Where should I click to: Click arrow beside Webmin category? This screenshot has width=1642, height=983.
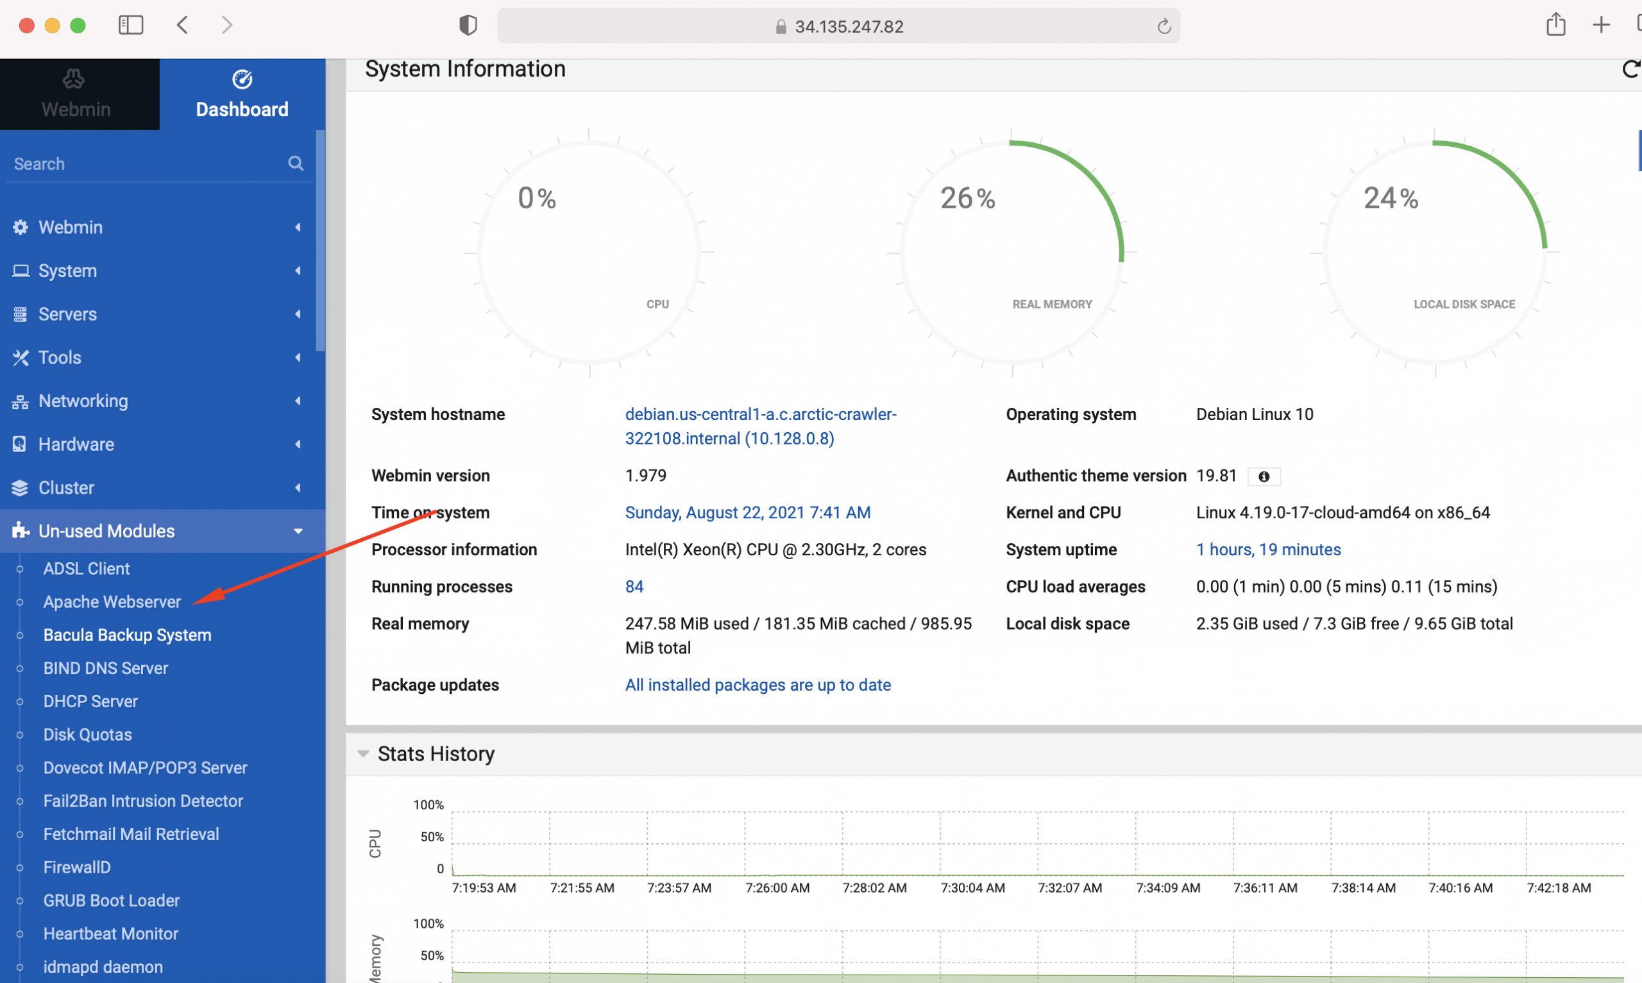pyautogui.click(x=298, y=227)
